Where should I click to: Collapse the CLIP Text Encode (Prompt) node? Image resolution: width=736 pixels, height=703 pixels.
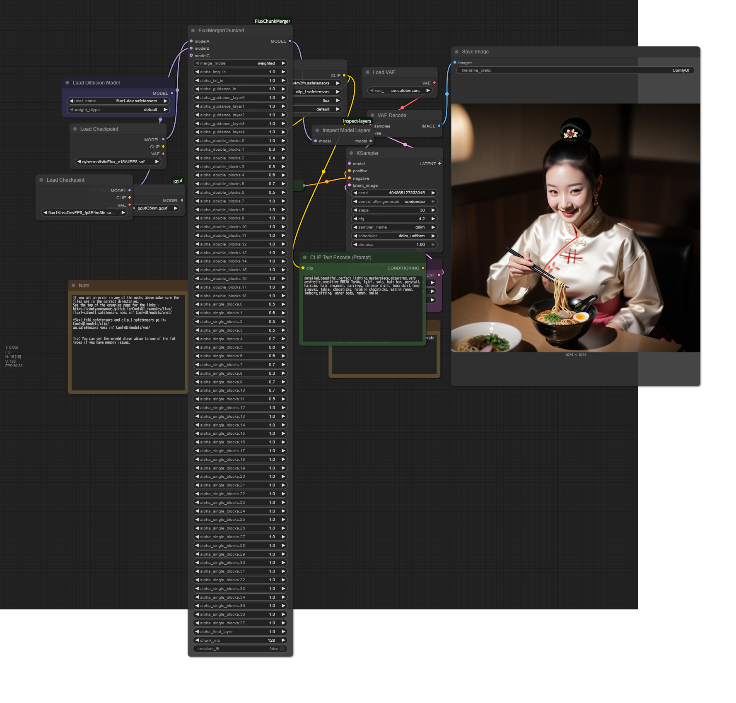(305, 258)
